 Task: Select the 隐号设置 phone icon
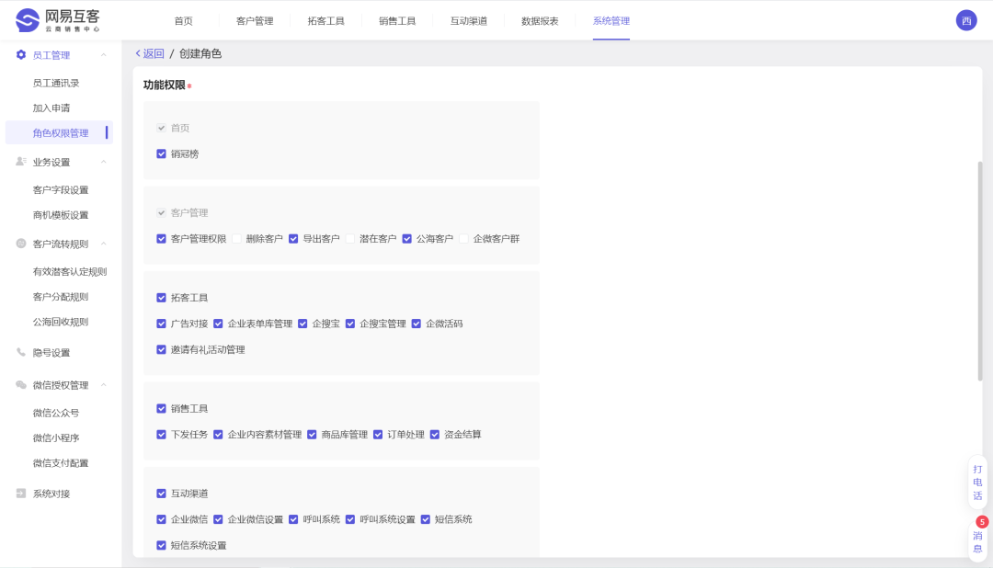pos(20,353)
